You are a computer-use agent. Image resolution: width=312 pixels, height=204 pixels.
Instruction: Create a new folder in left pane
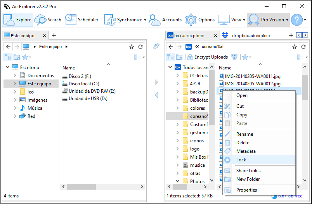[x=17, y=57]
